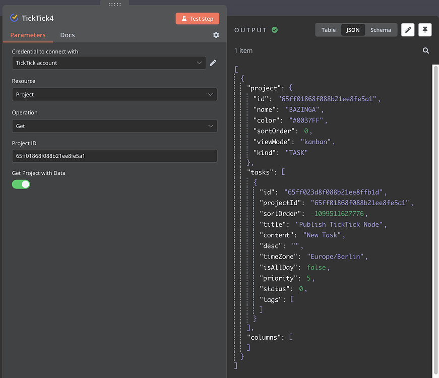Open node settings gear icon
439x378 pixels.
coord(216,35)
